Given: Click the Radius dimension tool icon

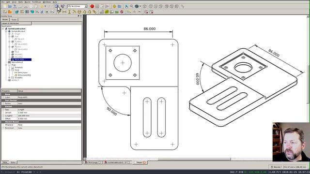Looking at the screenshot, I should [x=74, y=12].
